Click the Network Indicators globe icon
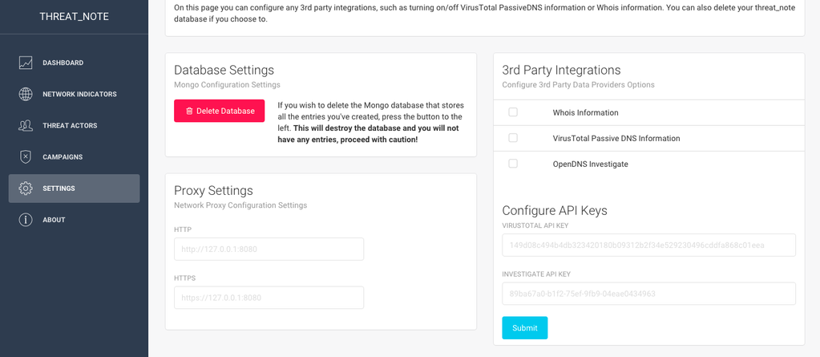Viewport: 820px width, 357px height. [26, 94]
